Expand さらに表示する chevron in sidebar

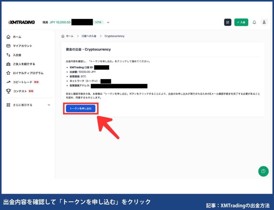pyautogui.click(x=49, y=105)
